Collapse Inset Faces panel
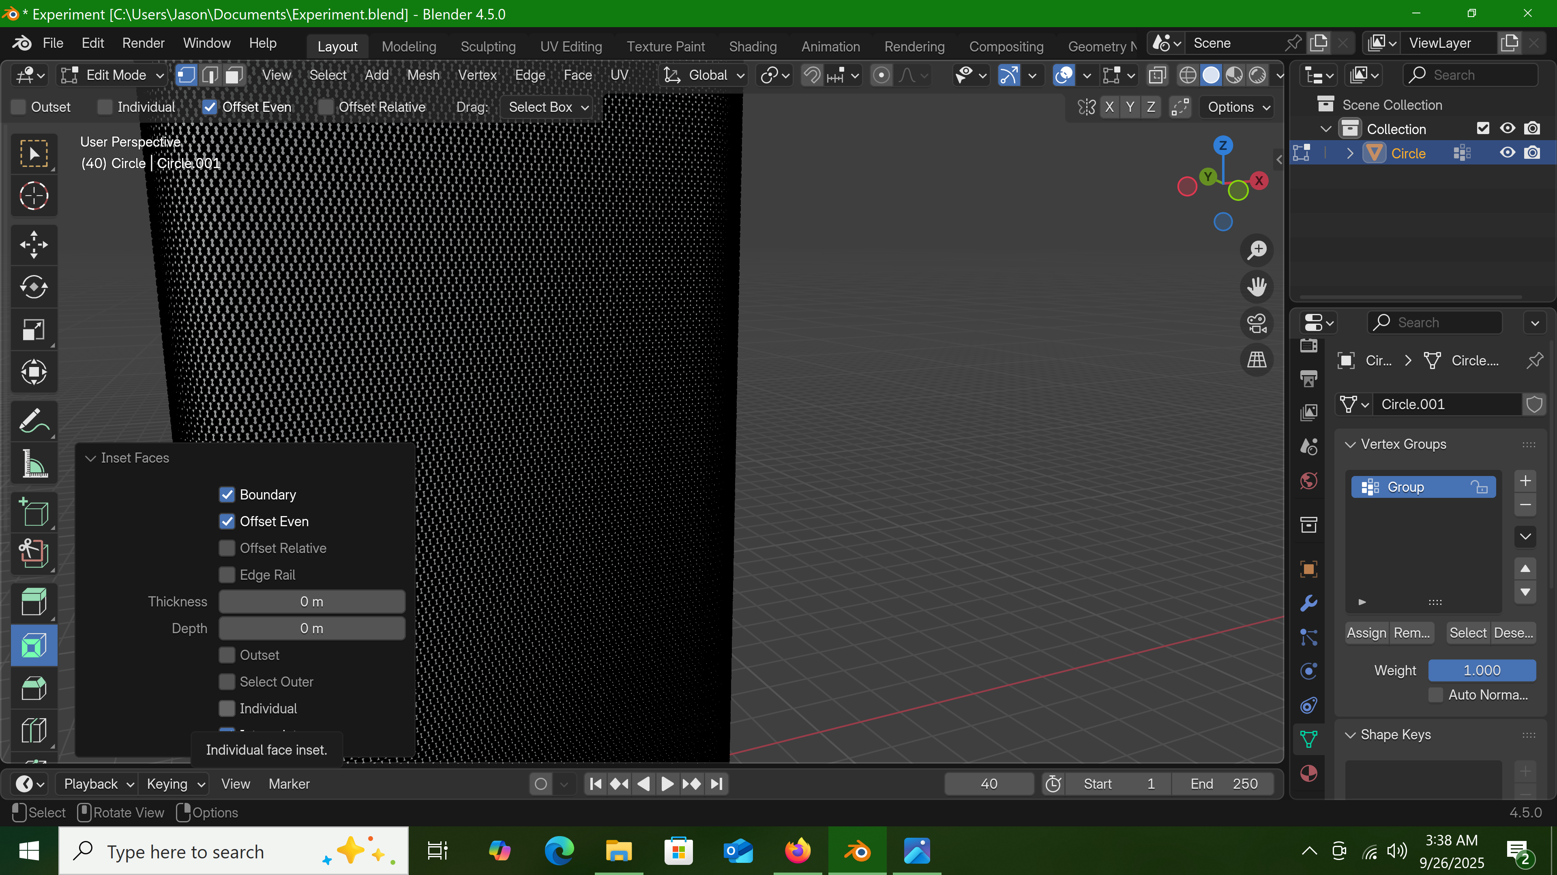The width and height of the screenshot is (1557, 875). pyautogui.click(x=91, y=458)
